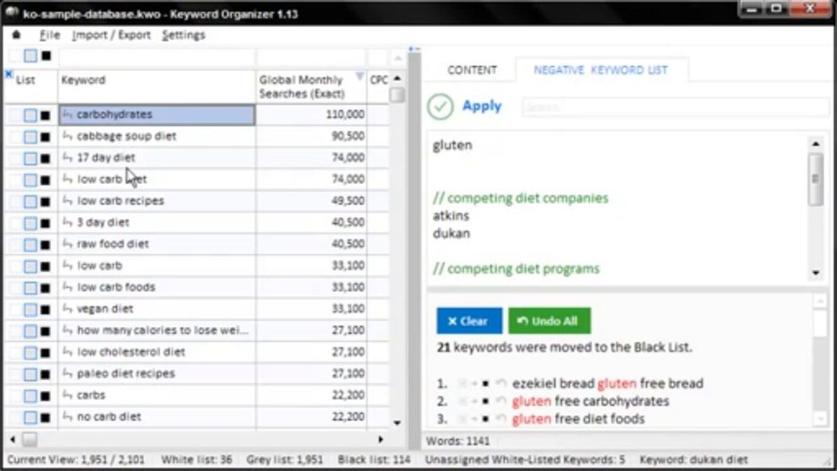Screen dimensions: 837x471
Task: Move 17 day diet to the black list
Action: (x=46, y=158)
